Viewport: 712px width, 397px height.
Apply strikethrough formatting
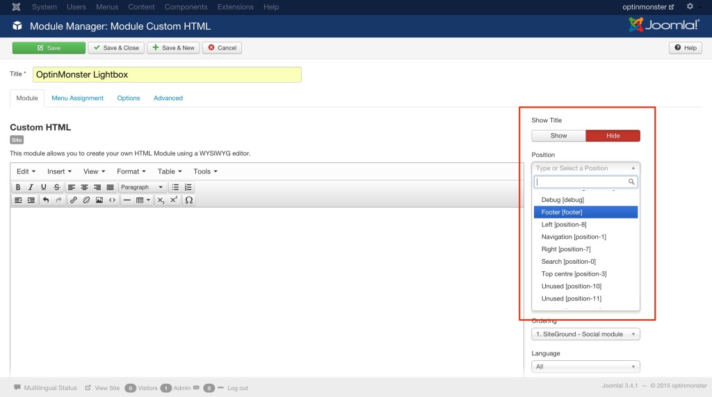pyautogui.click(x=57, y=187)
